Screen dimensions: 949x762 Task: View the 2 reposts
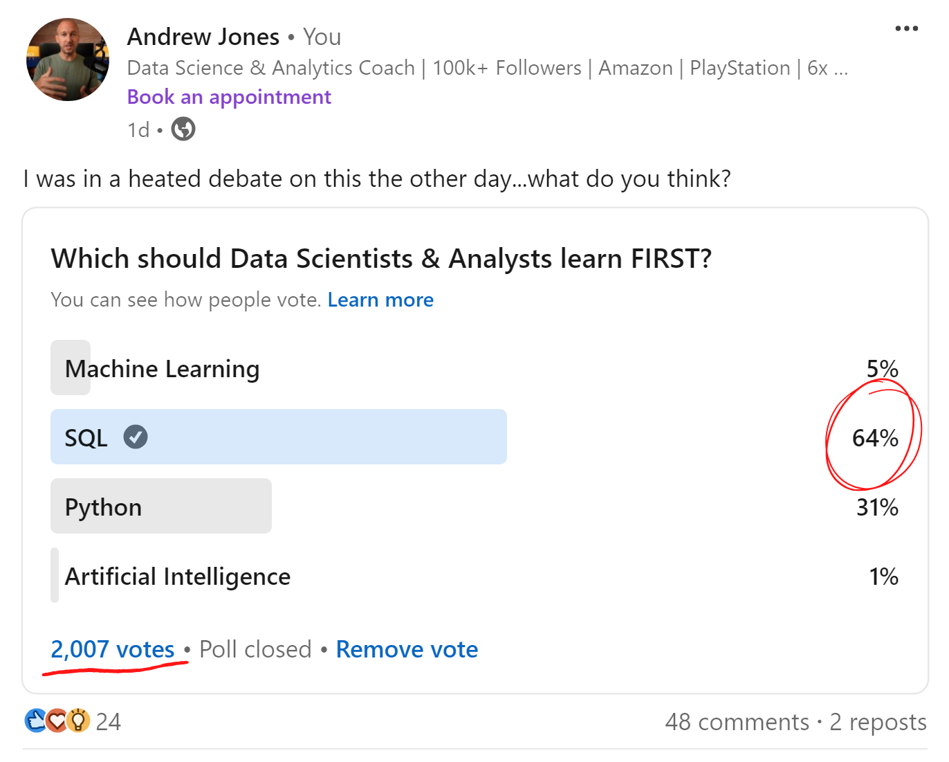click(x=878, y=722)
